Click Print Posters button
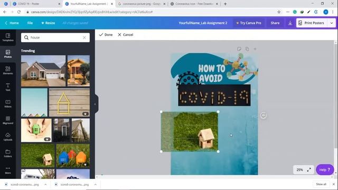The width and height of the screenshot is (338, 190). [312, 23]
